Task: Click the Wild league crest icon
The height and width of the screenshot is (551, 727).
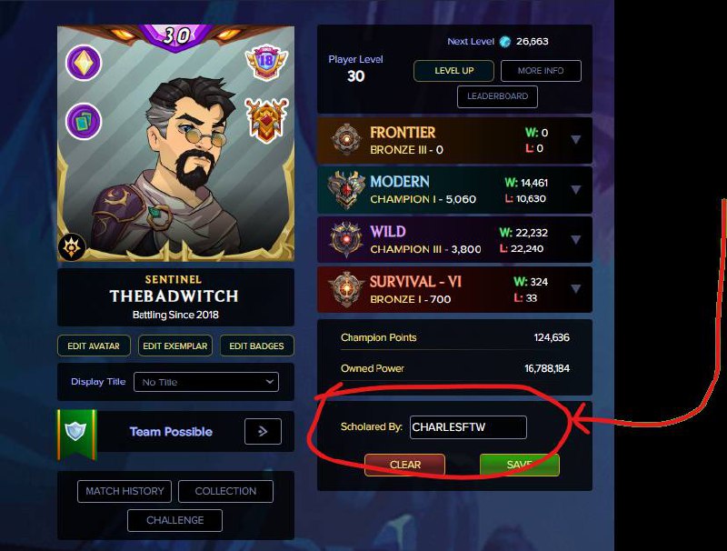Action: (346, 239)
